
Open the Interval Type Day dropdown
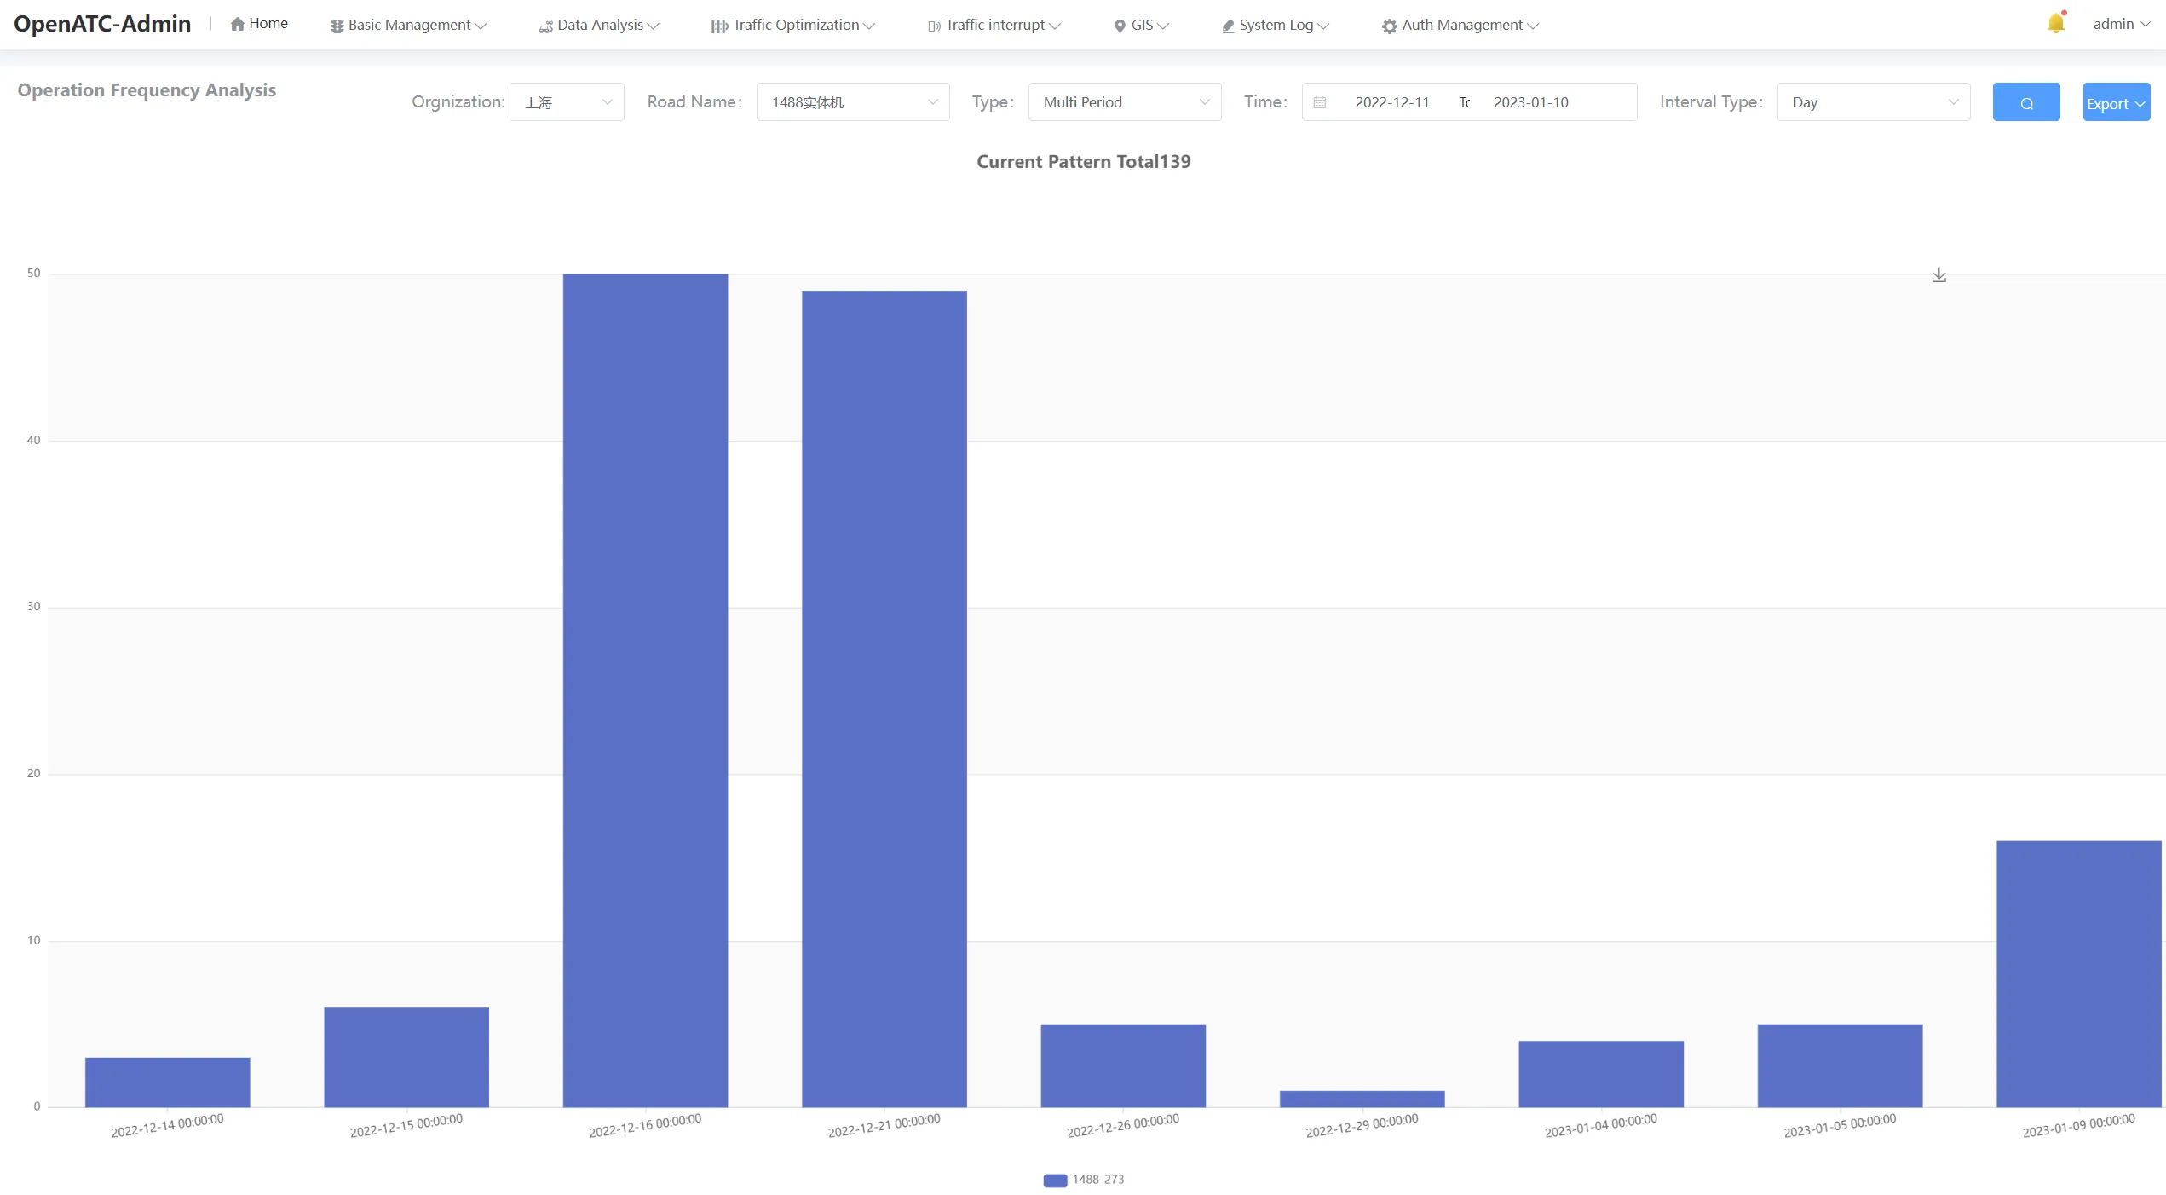1874,102
